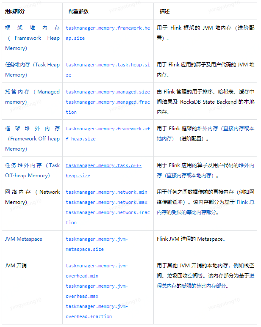The image size is (261, 327).
Task: Select 用于 Flink 应用的算子及用户代码的 JVM 堆内存 description
Action: 205,70
